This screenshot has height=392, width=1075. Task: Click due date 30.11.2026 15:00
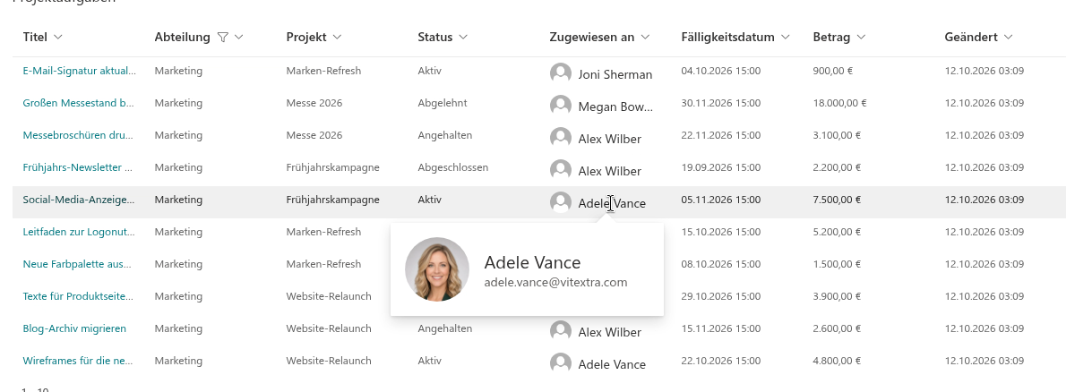(x=721, y=103)
